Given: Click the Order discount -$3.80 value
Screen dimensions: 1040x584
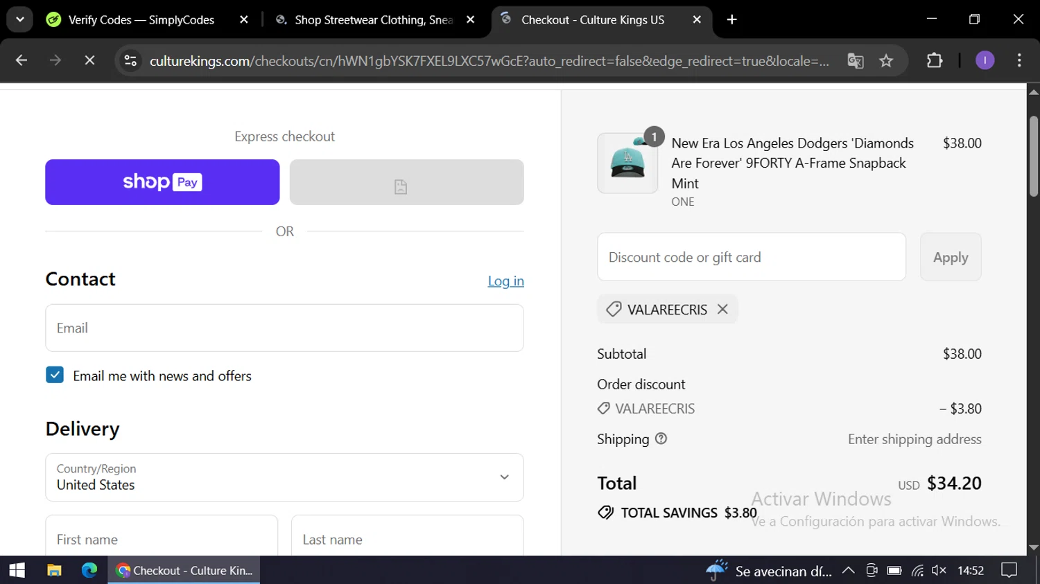Looking at the screenshot, I should (x=960, y=409).
